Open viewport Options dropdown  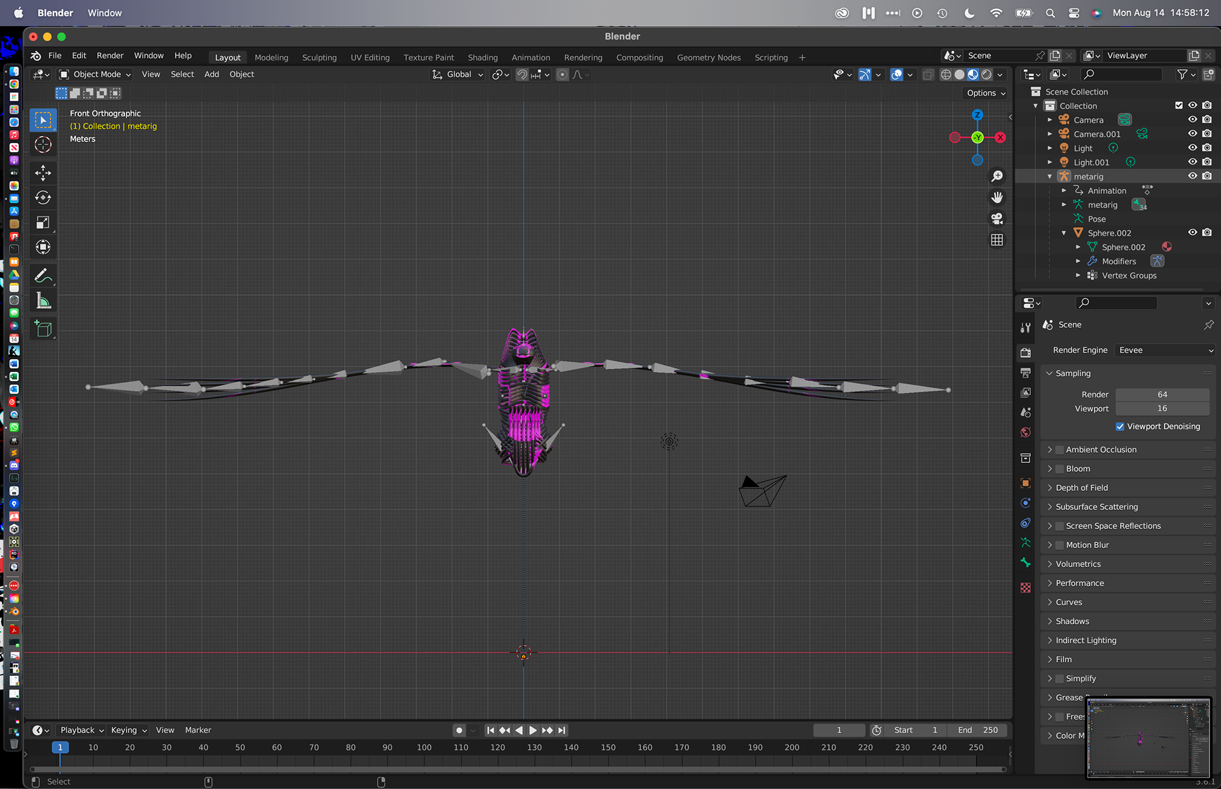click(986, 93)
